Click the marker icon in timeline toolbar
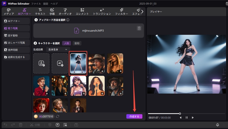228x129 pixels. click(x=50, y=125)
